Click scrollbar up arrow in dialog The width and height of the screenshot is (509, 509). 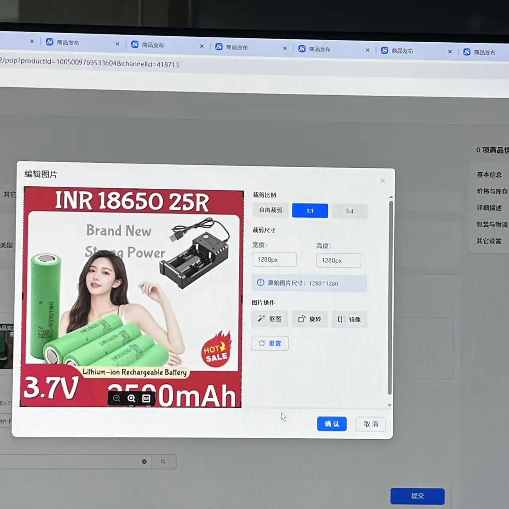tap(391, 197)
